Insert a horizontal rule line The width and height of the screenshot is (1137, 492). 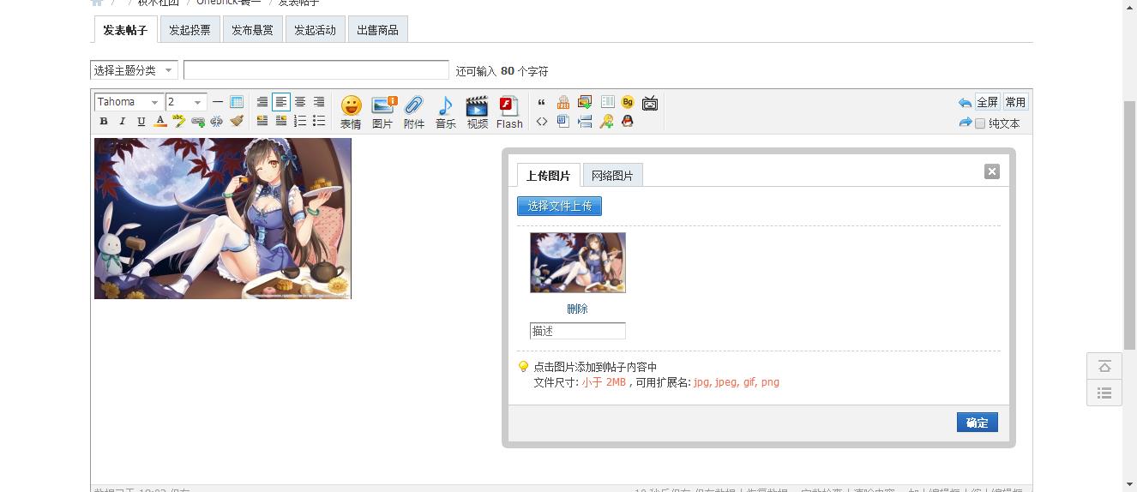(218, 102)
